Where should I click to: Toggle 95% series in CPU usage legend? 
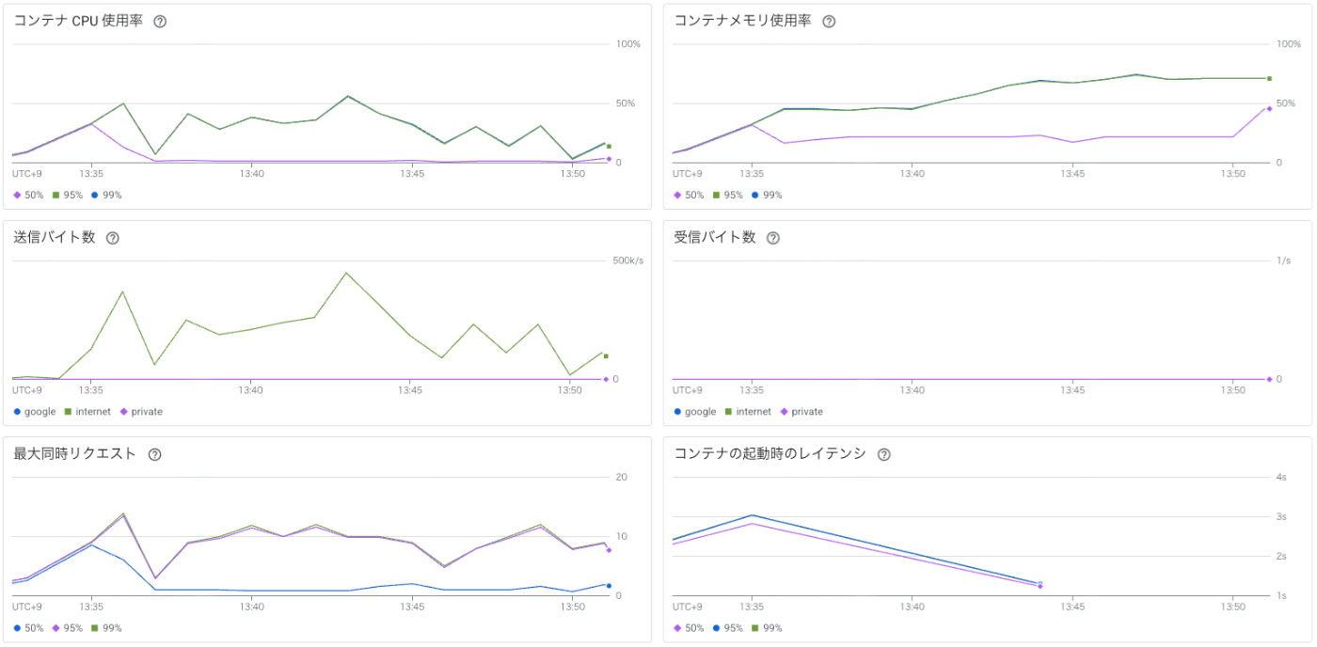click(68, 196)
